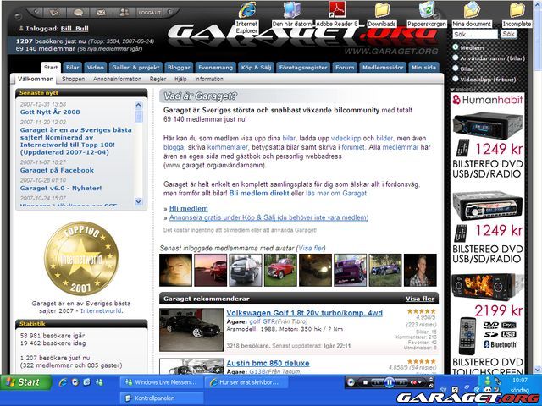Screen dimensions: 542x406
Task: Click the Internetworld Topp100 2007 gold badge
Action: tap(81, 259)
